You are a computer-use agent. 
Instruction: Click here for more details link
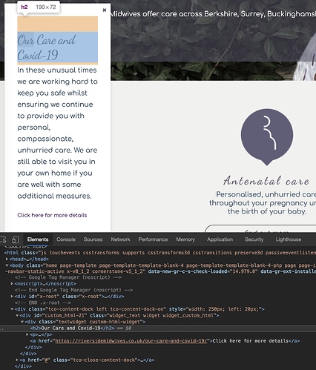pos(52,215)
